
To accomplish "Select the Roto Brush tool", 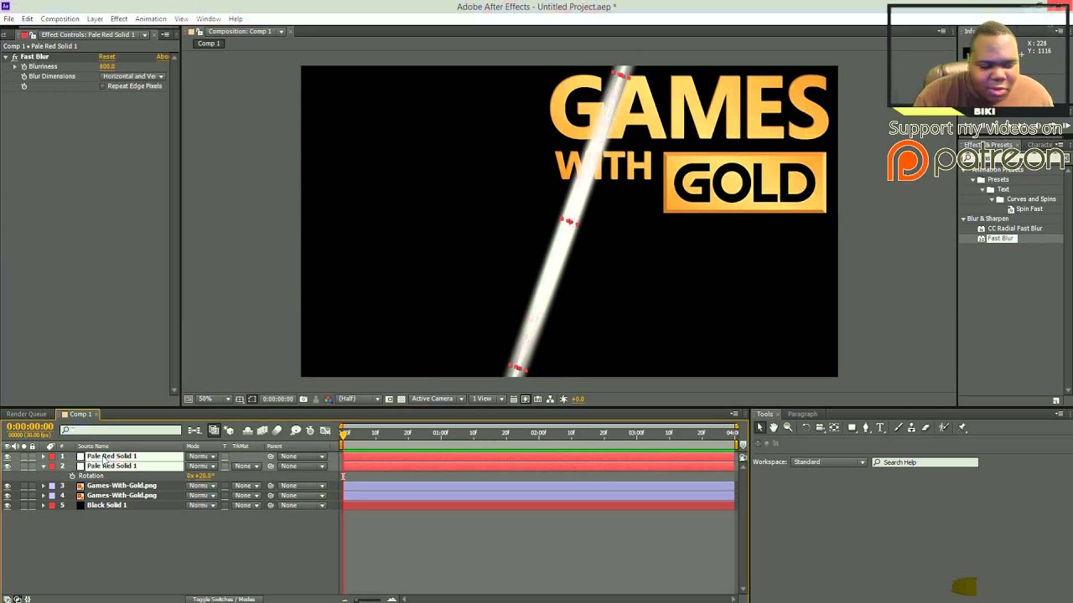I will (944, 427).
